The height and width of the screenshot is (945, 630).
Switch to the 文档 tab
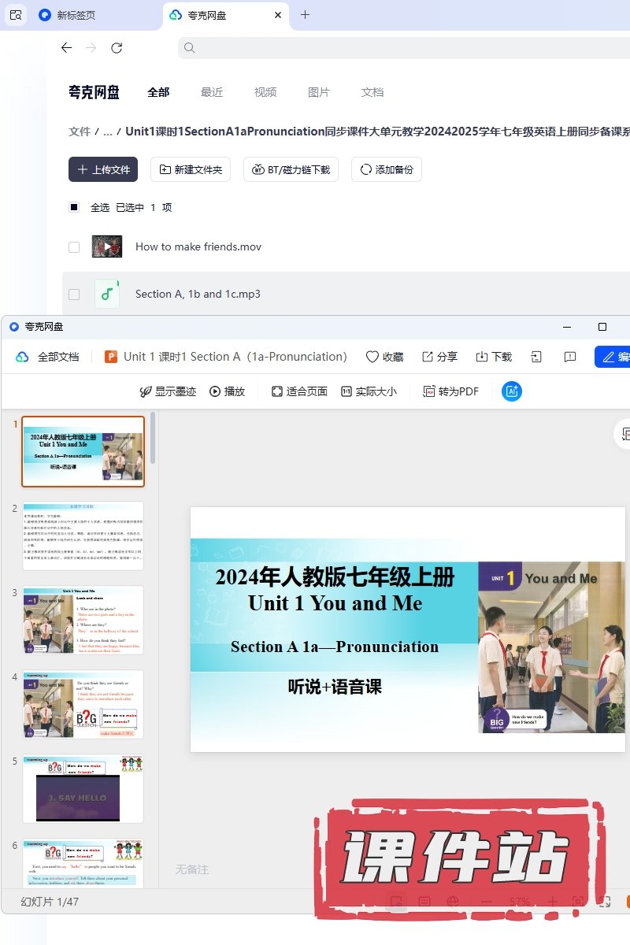coord(372,92)
